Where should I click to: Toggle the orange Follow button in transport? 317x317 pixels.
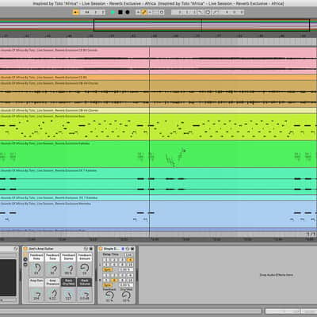[x=75, y=12]
